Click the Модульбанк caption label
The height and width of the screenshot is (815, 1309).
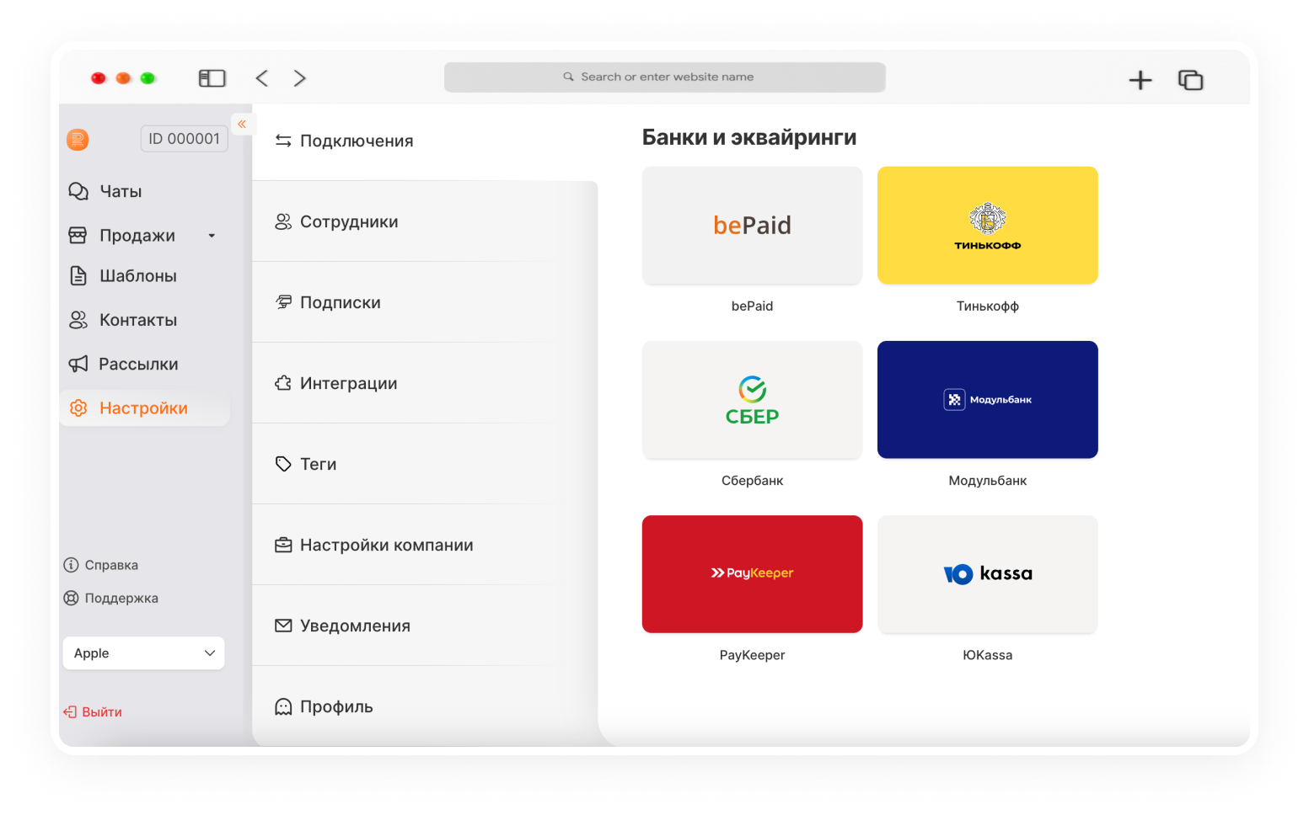pyautogui.click(x=987, y=481)
